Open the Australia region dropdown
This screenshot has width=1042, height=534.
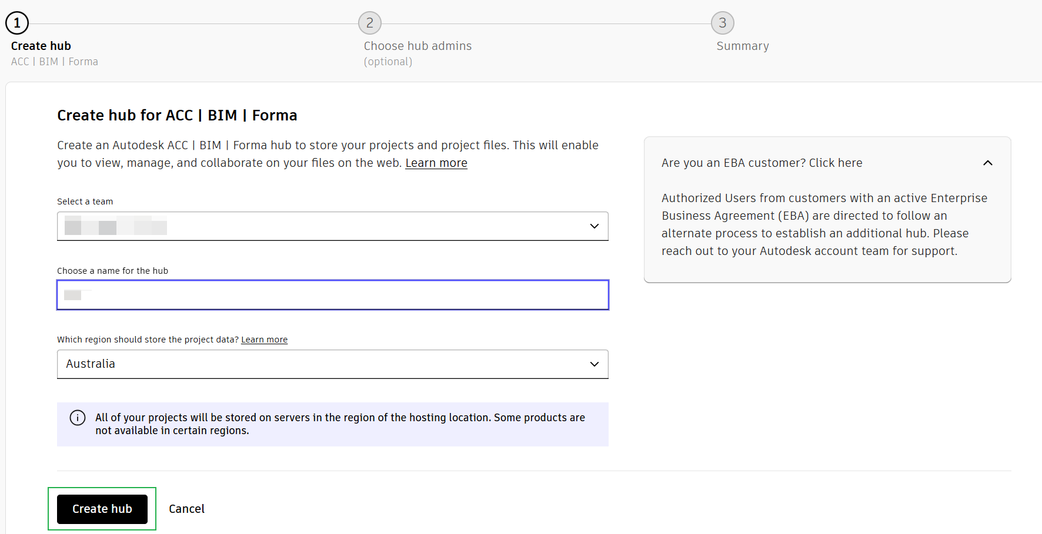point(332,364)
